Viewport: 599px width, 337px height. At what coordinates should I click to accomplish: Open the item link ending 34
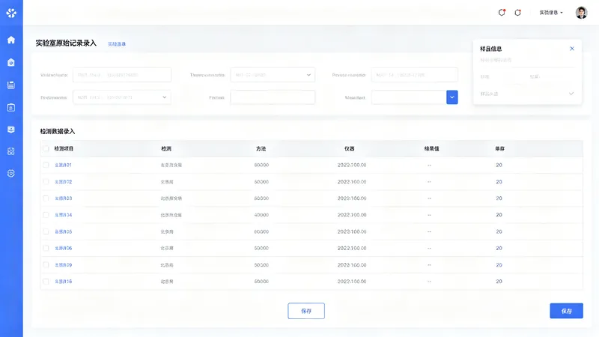tap(63, 215)
